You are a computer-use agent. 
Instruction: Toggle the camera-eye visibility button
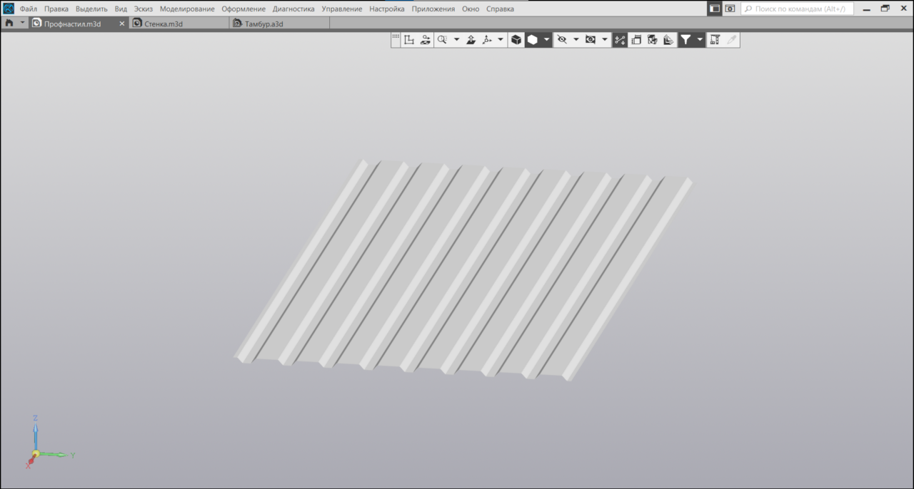coord(591,40)
